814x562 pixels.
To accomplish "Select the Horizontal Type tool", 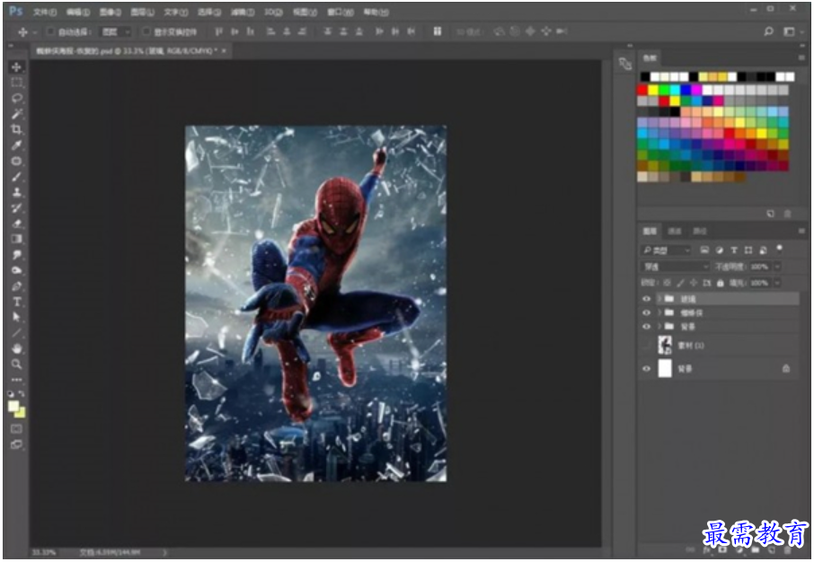I will pos(16,302).
